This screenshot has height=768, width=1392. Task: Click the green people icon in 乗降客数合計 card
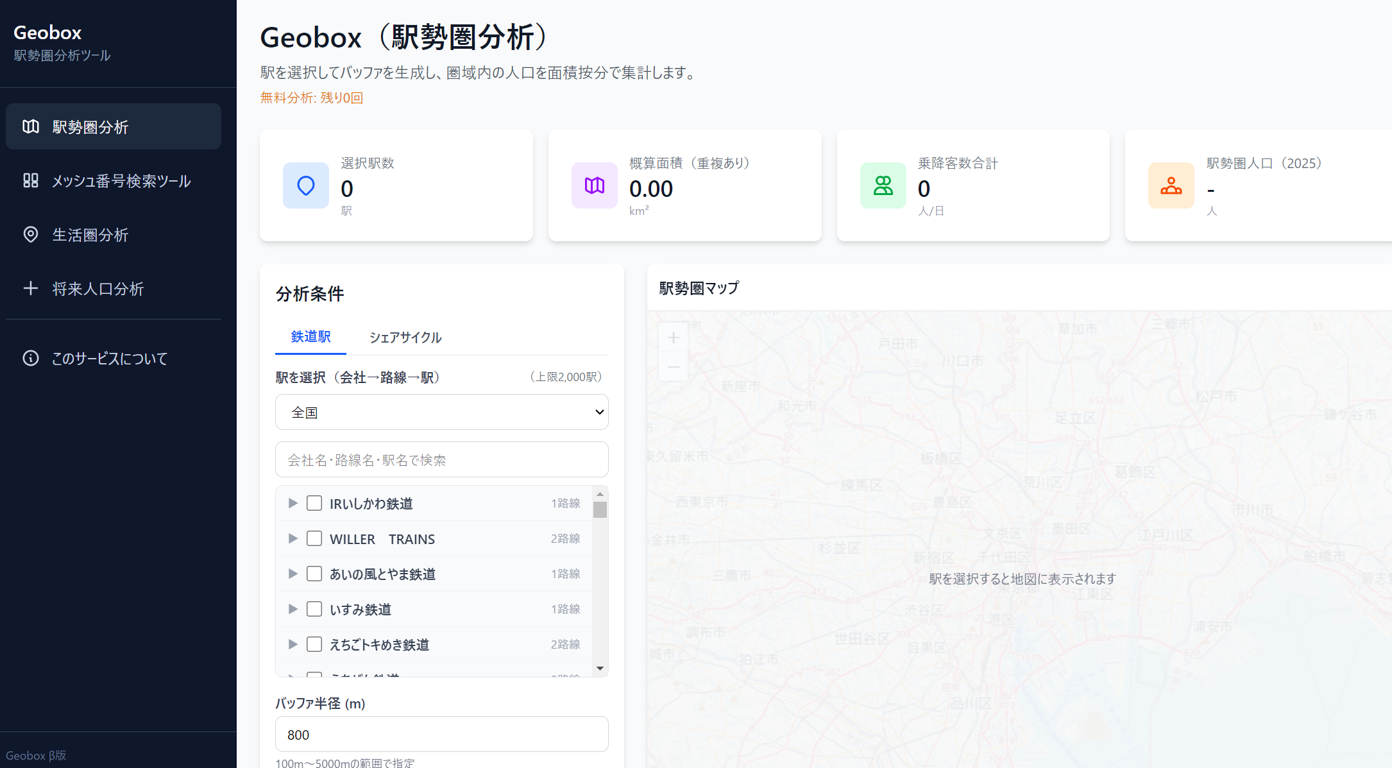point(883,185)
